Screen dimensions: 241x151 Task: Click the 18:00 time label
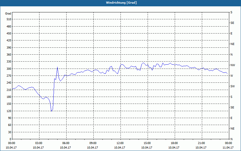pyautogui.click(x=175, y=143)
